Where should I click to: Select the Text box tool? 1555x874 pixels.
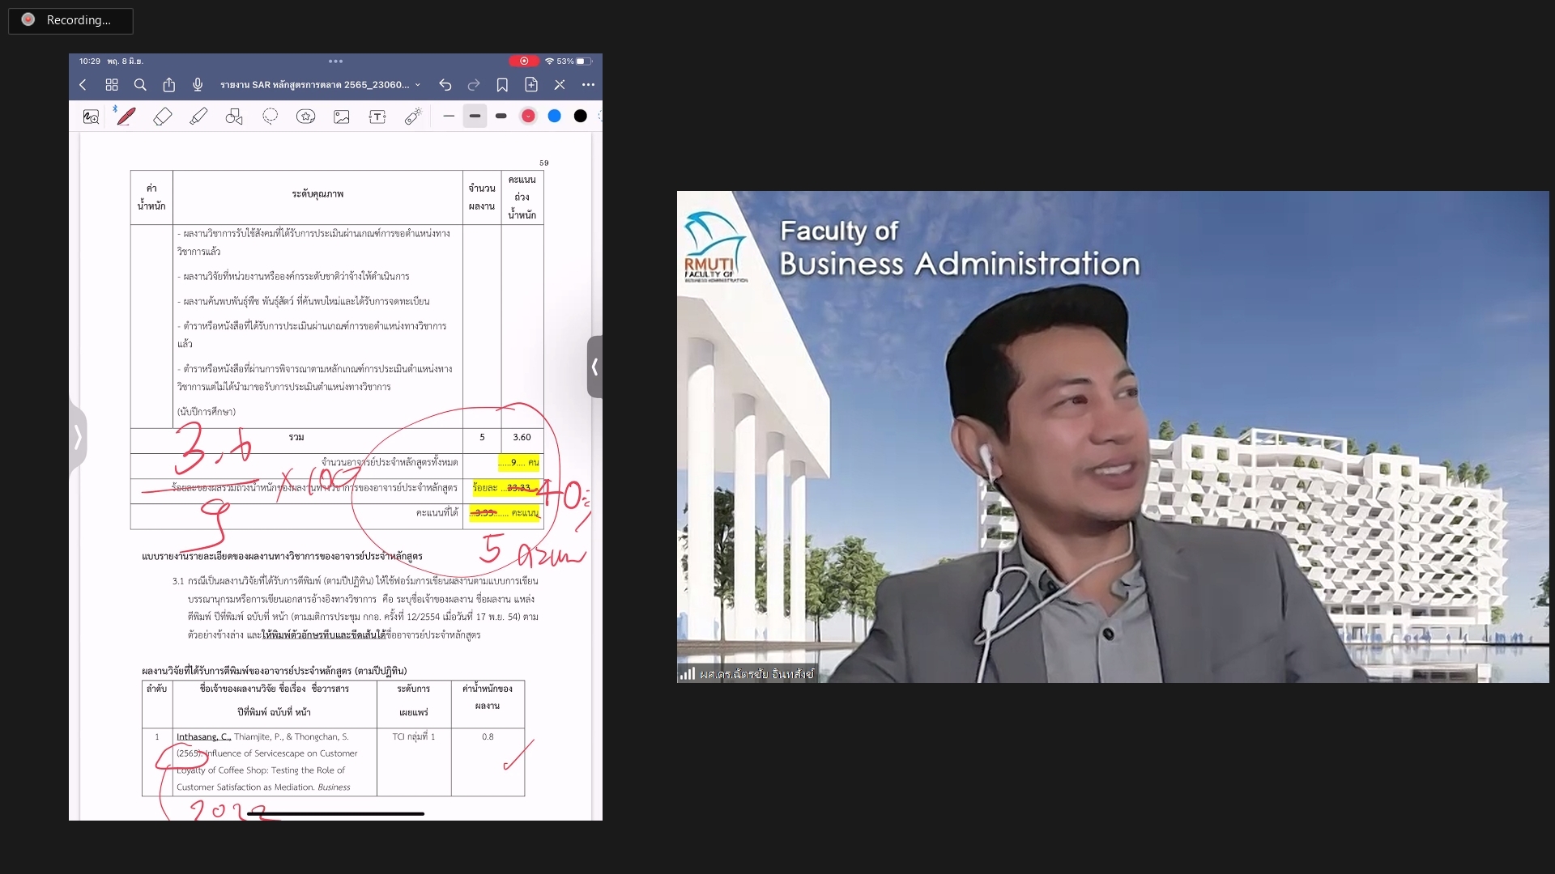[377, 117]
